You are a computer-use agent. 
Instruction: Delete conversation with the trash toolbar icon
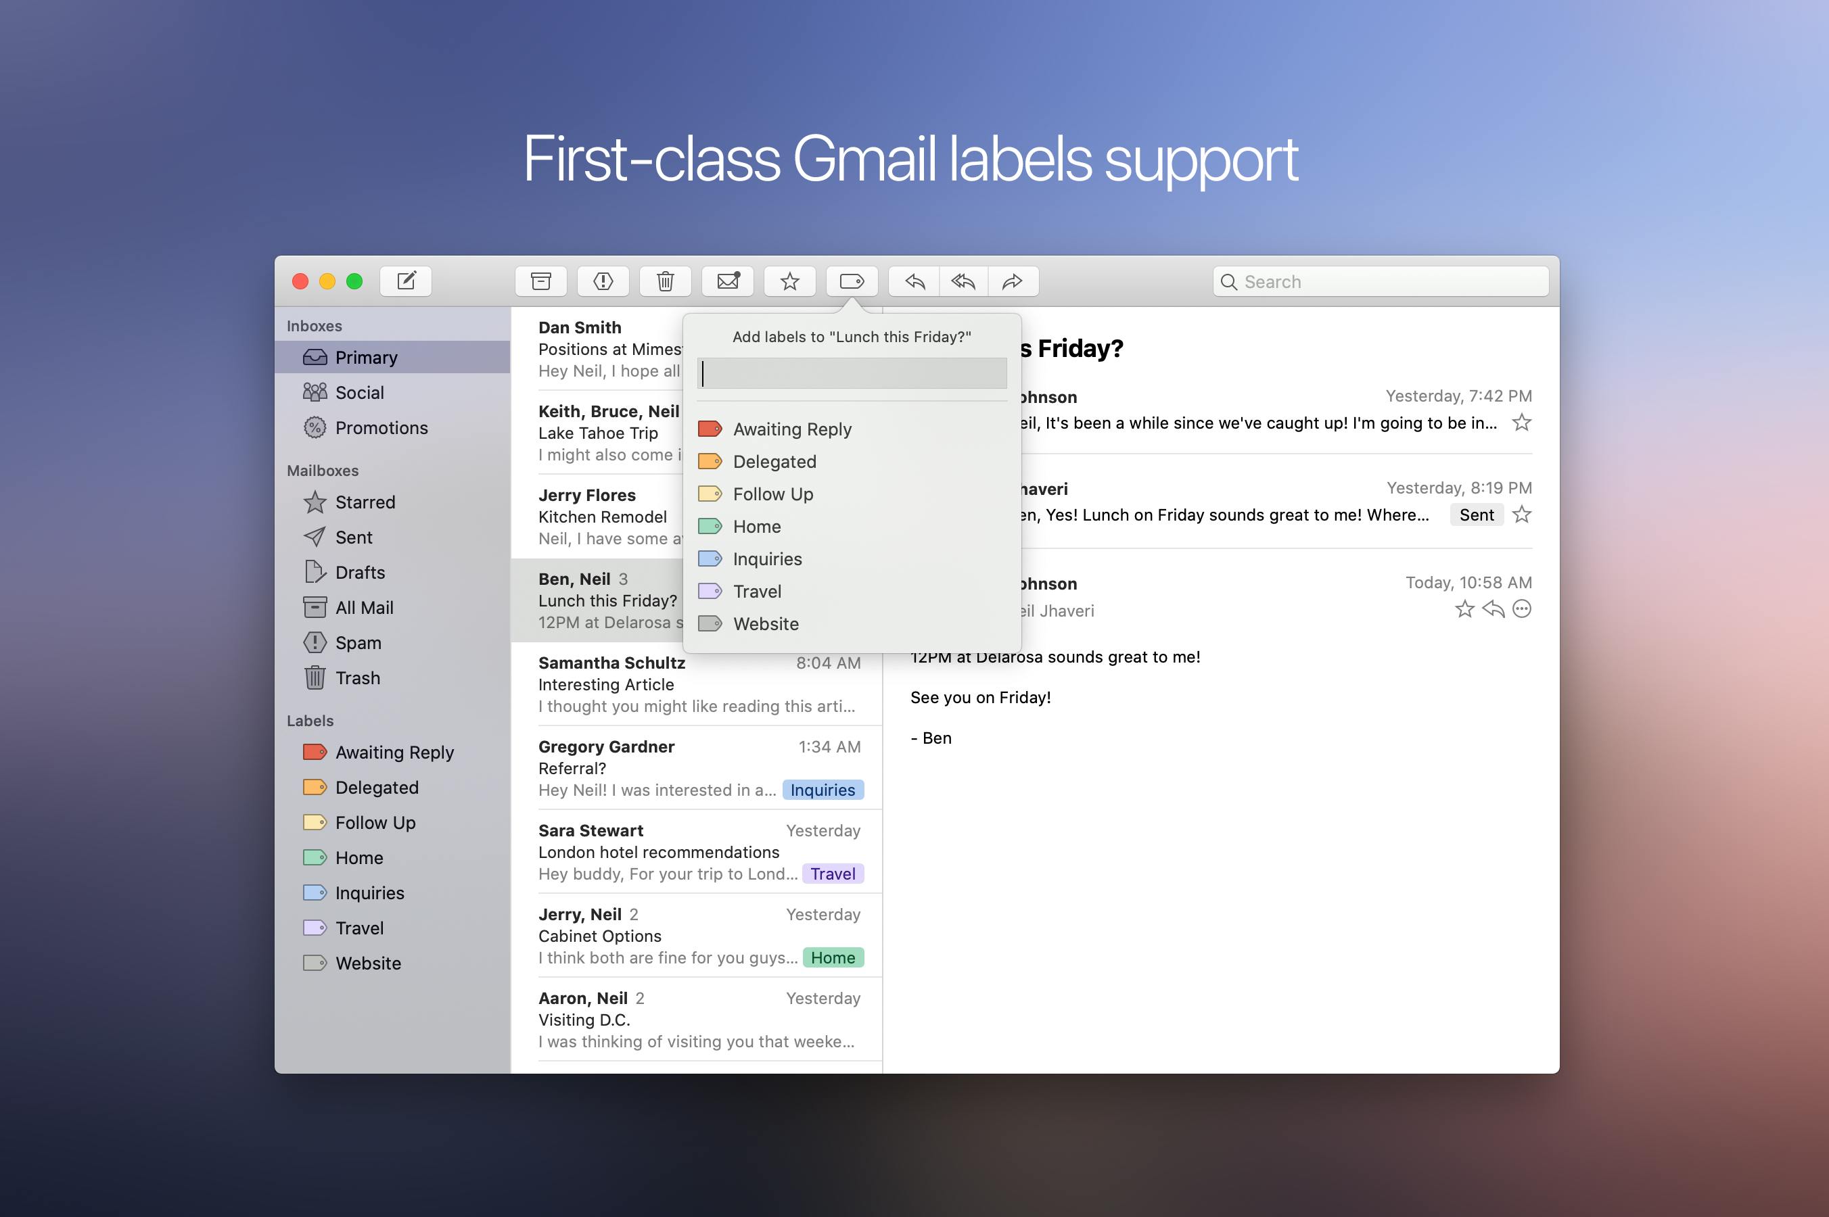(666, 281)
